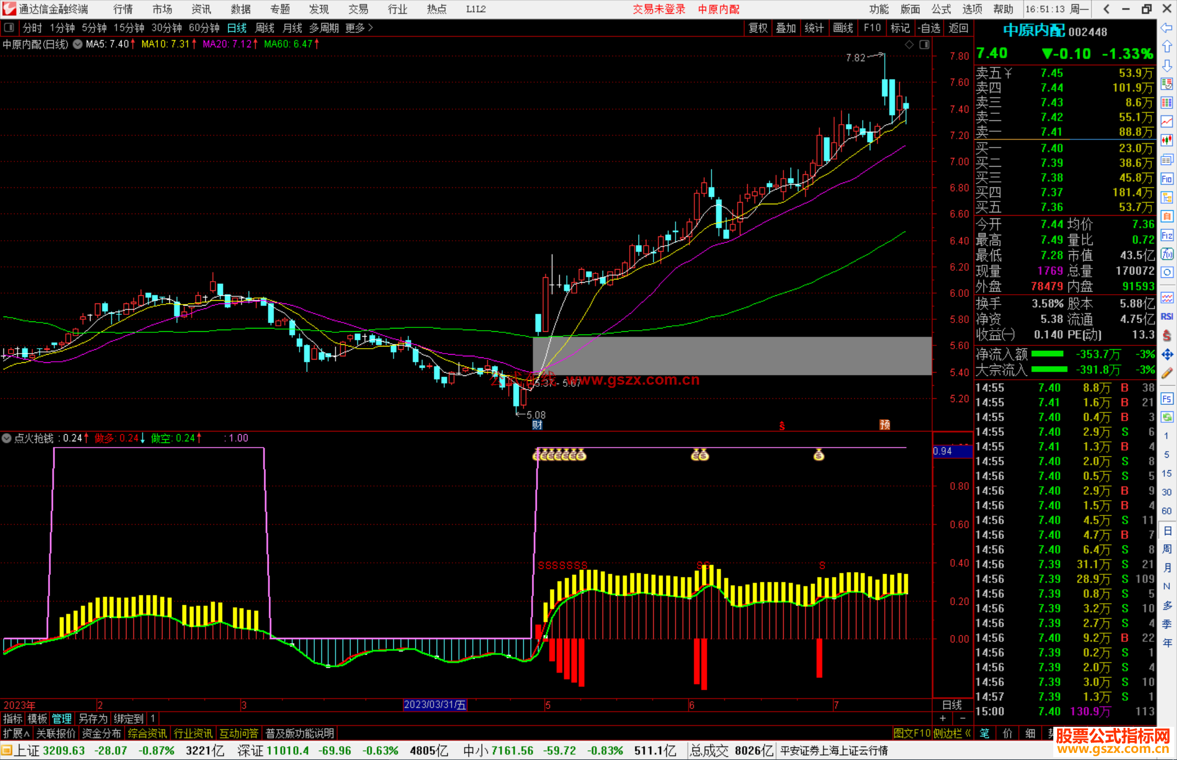The width and height of the screenshot is (1177, 760).
Task: Click the -自选 remove from watchlist button
Action: point(929,28)
